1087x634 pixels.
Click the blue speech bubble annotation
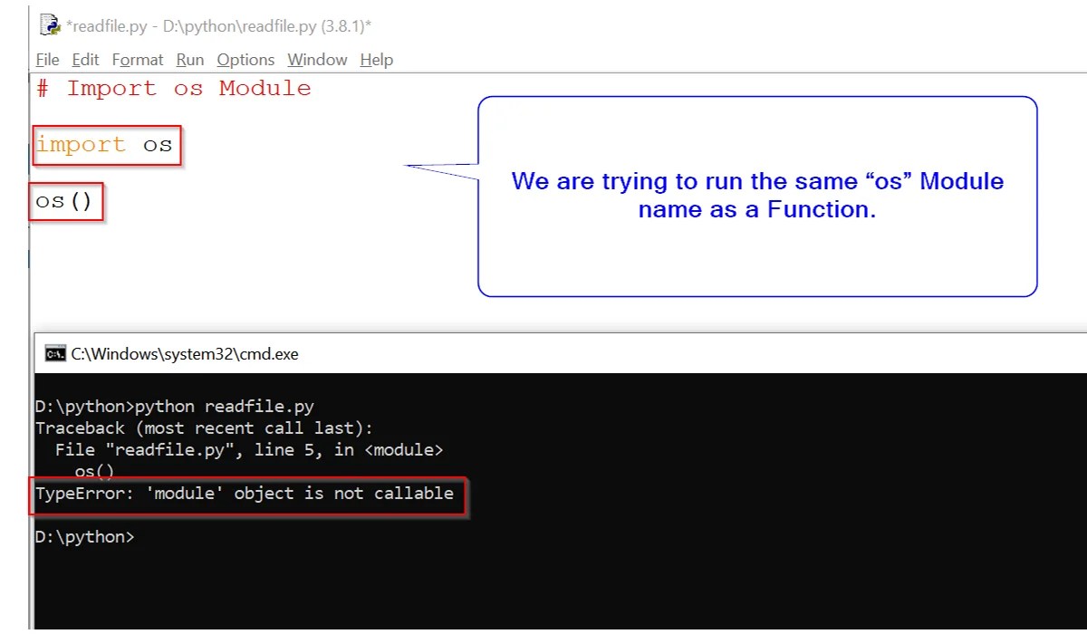[757, 195]
